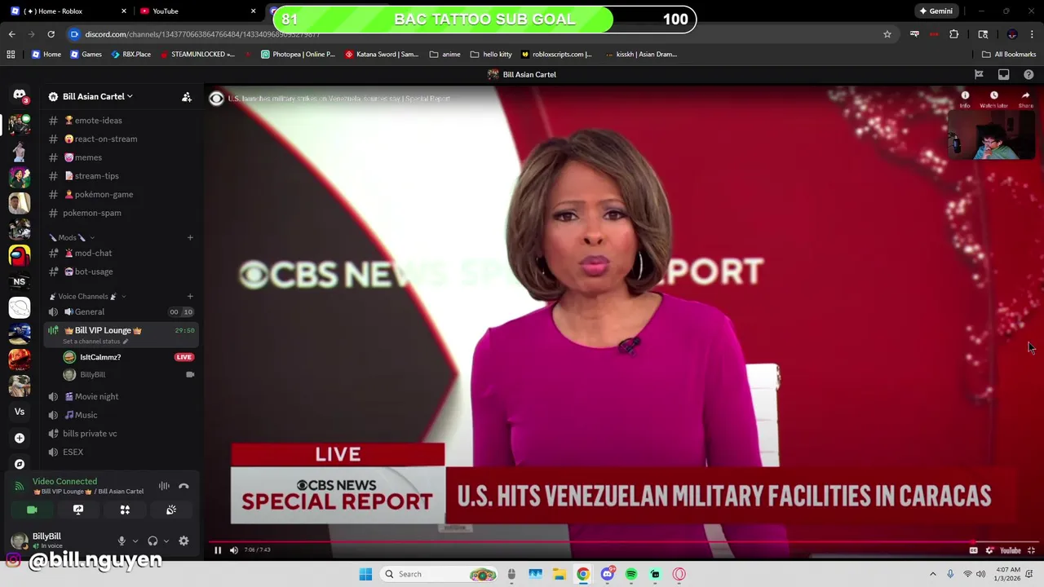Click video progress bar
1044x587 pixels.
coord(622,541)
